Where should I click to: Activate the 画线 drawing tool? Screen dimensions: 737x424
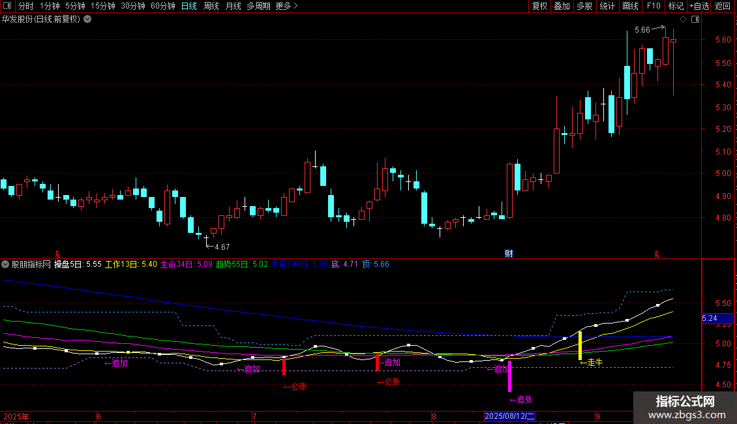click(630, 6)
